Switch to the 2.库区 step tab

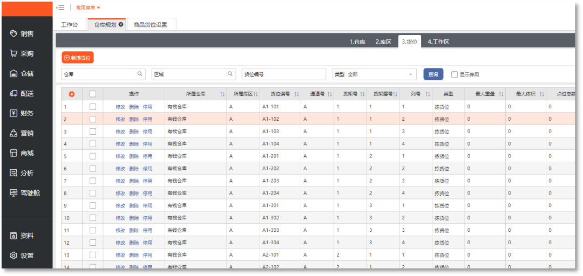tap(383, 42)
